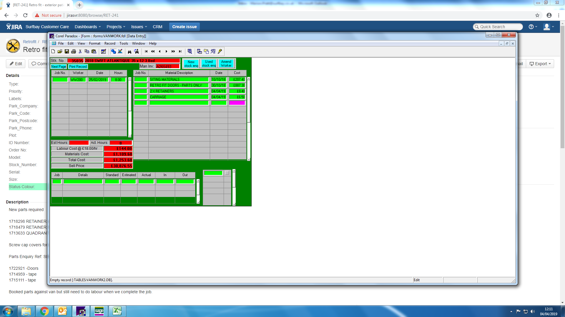This screenshot has height=317, width=565.
Task: Go to the first record arrow
Action: coord(146,51)
